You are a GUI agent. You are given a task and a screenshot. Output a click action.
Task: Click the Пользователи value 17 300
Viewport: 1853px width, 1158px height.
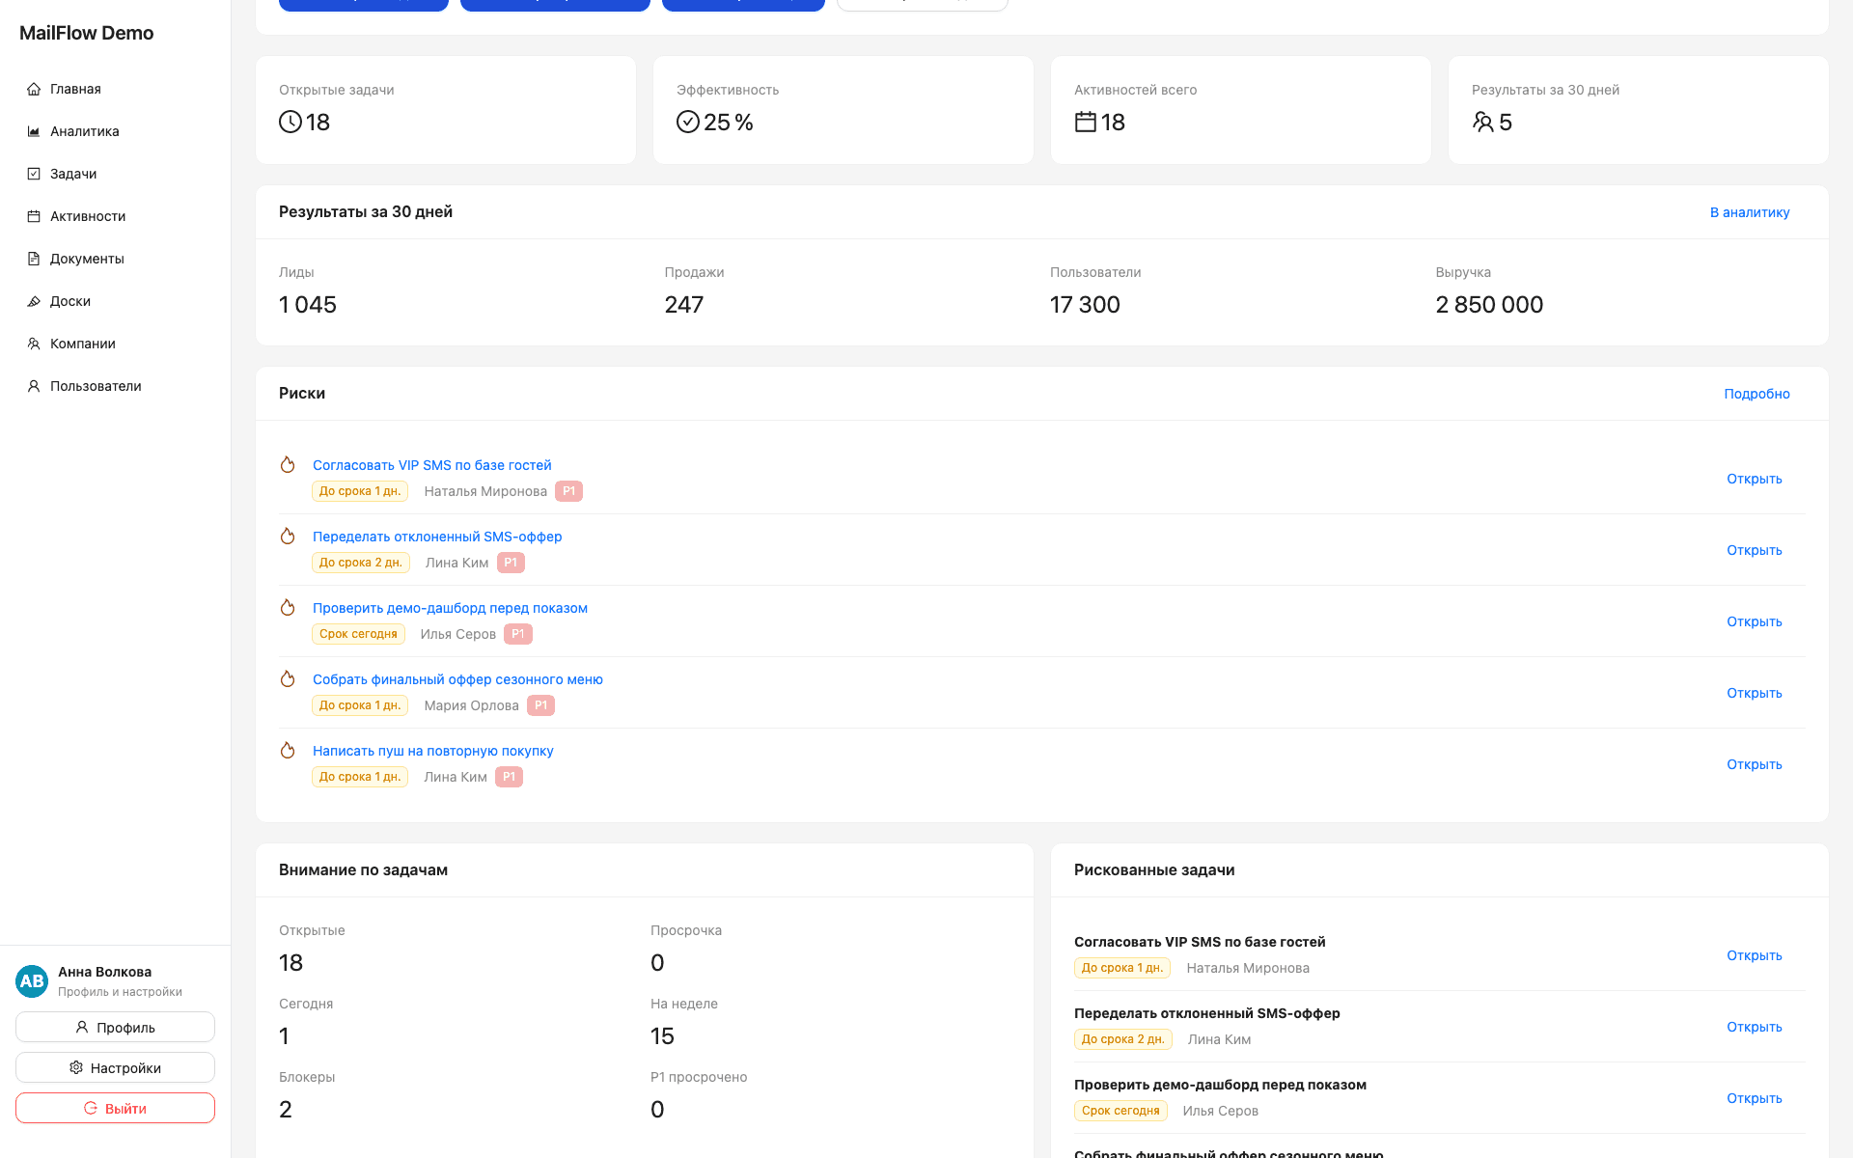pos(1085,305)
